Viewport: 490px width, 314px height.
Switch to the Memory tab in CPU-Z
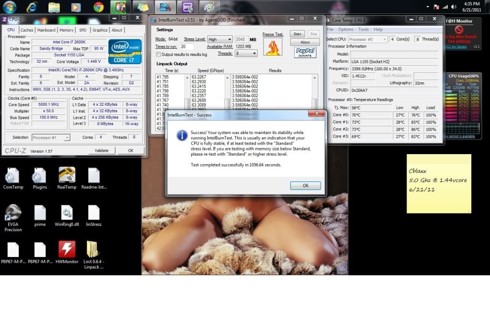point(66,30)
